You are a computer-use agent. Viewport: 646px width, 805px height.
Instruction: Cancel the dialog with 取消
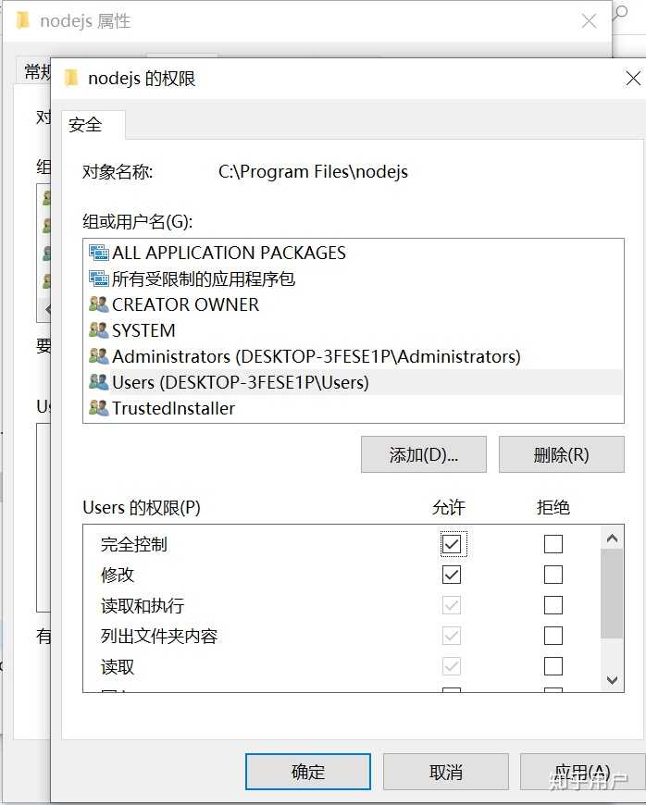[445, 771]
